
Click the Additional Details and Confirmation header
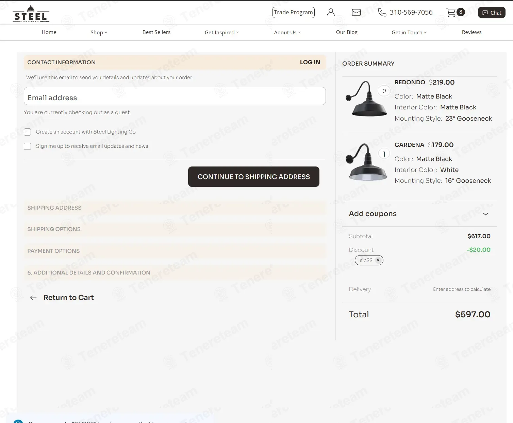point(175,273)
